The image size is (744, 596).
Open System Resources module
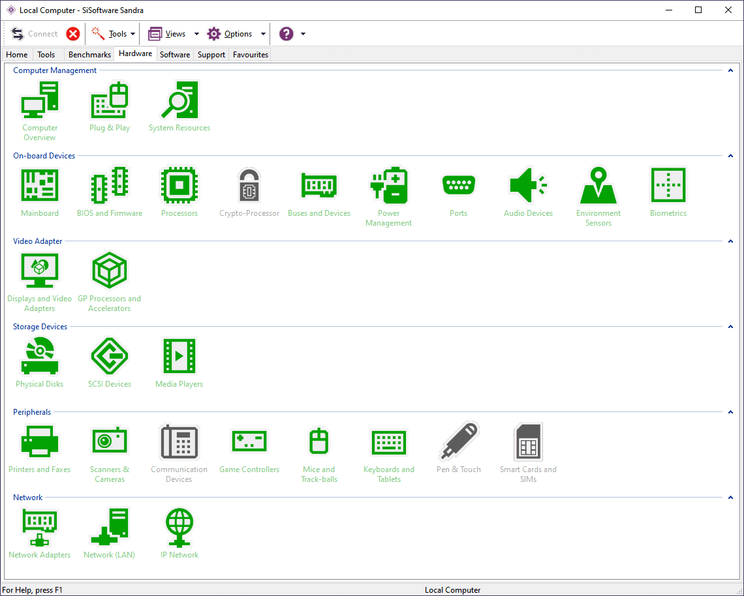pos(179,106)
